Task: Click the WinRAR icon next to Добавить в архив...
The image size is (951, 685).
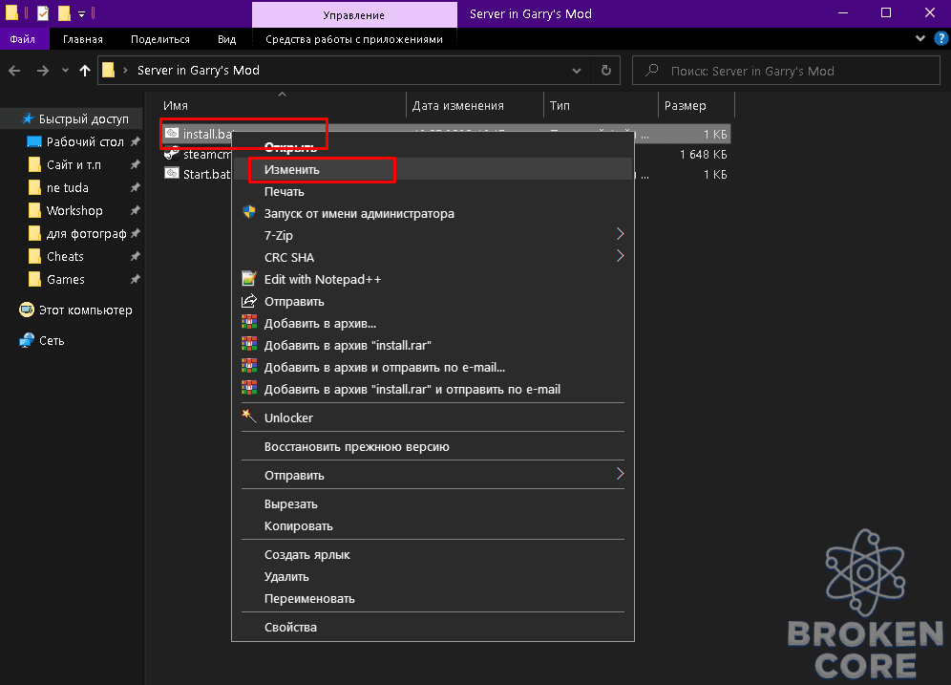Action: click(249, 322)
